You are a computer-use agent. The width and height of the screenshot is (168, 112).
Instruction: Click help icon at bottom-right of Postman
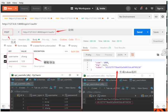pyautogui.click(x=164, y=106)
